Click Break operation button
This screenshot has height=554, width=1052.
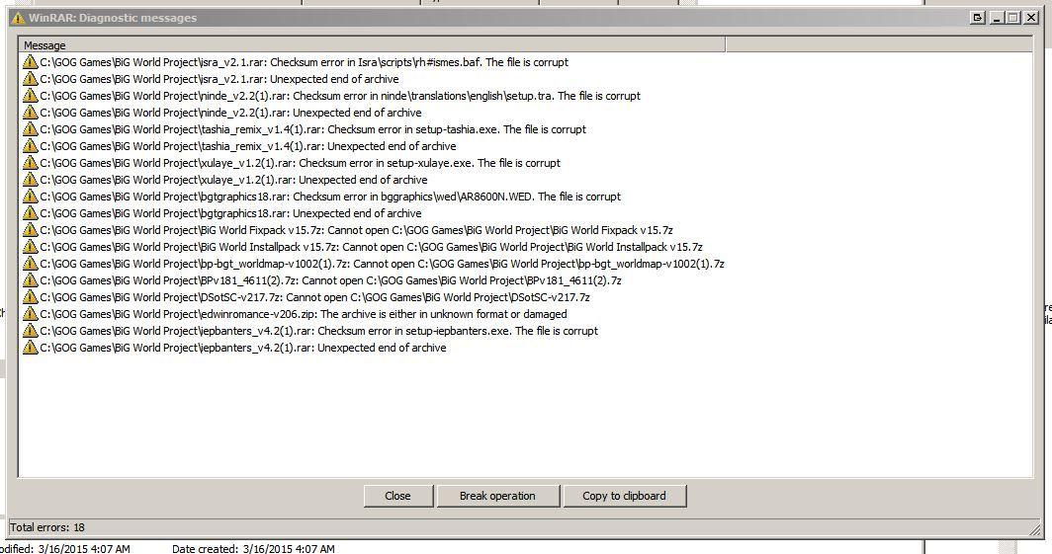click(x=497, y=496)
